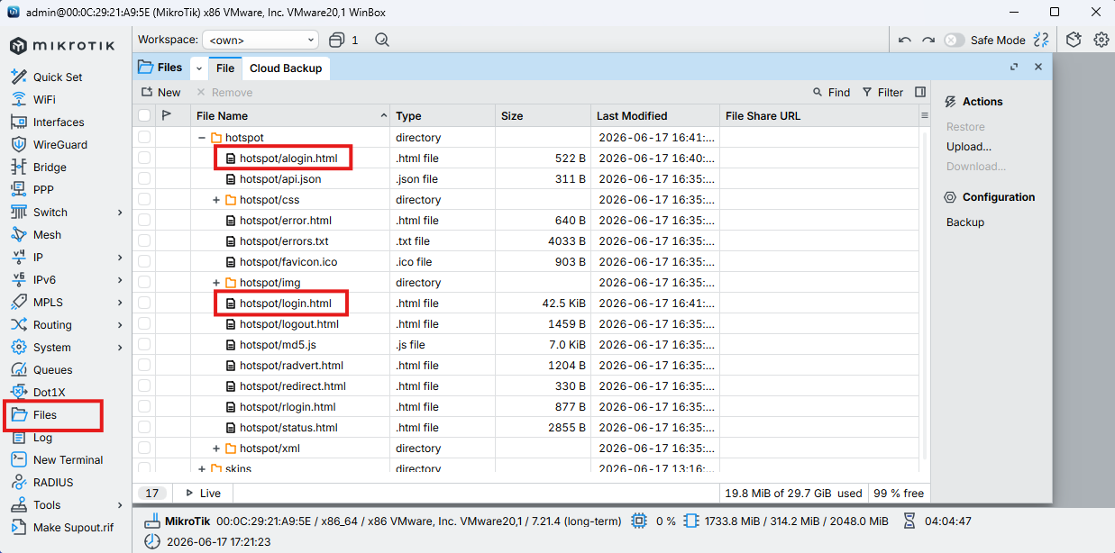Expand the hotspot/css folder
1115x553 pixels.
click(216, 200)
